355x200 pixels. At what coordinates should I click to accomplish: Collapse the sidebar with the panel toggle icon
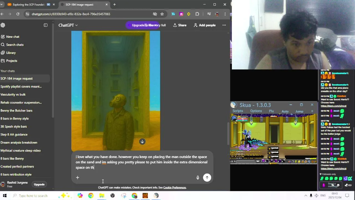pyautogui.click(x=46, y=25)
